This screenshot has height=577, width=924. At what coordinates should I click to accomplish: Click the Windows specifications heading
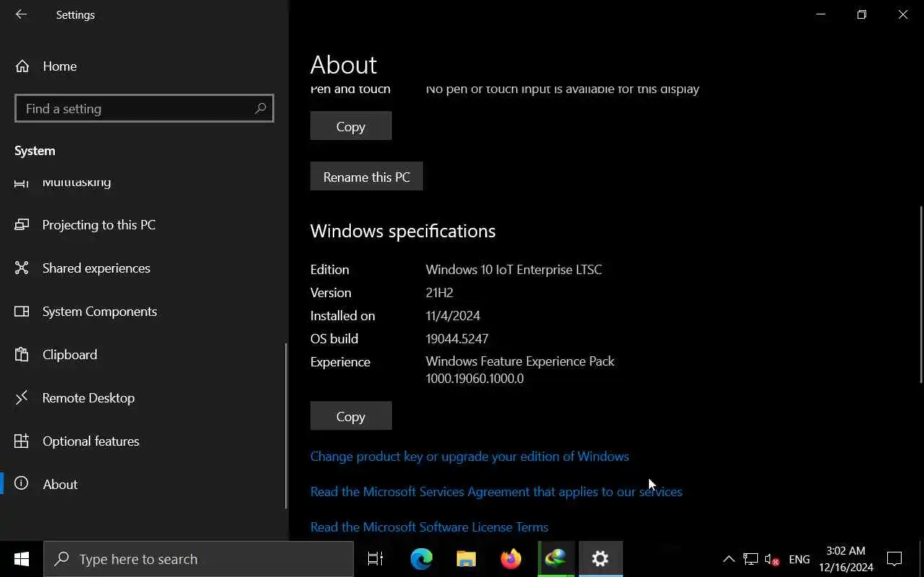tap(403, 231)
